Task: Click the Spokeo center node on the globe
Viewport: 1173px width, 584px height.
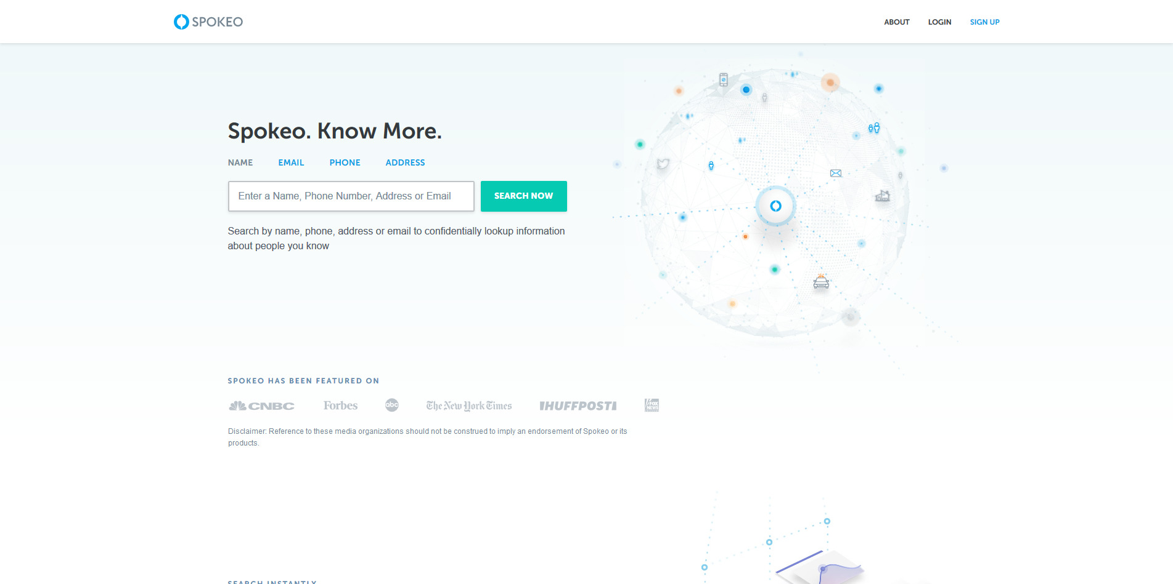Action: (776, 206)
